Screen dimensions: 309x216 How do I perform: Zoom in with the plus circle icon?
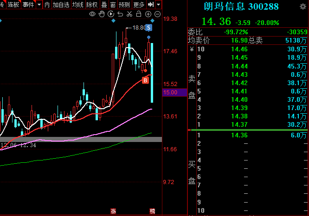pos(147,15)
